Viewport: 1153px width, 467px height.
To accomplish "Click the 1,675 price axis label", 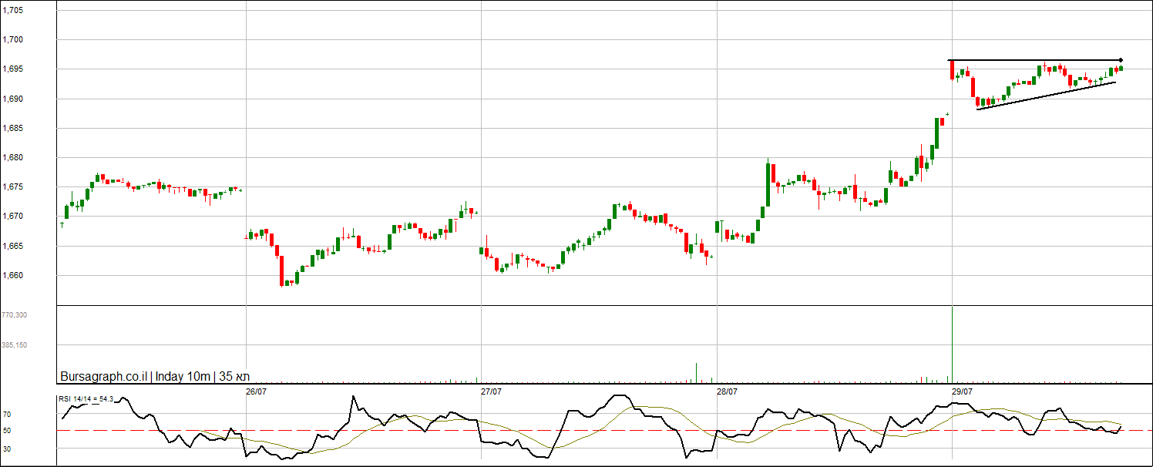I will 12,187.
